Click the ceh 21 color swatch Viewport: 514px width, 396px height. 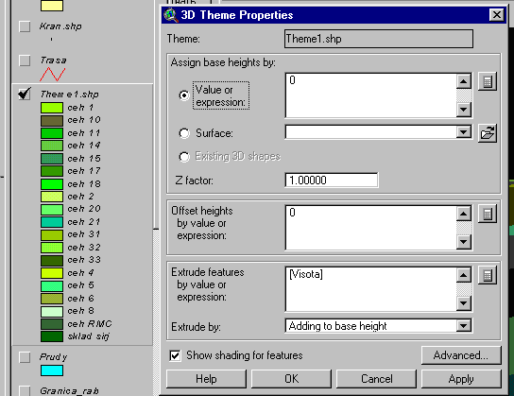click(52, 222)
